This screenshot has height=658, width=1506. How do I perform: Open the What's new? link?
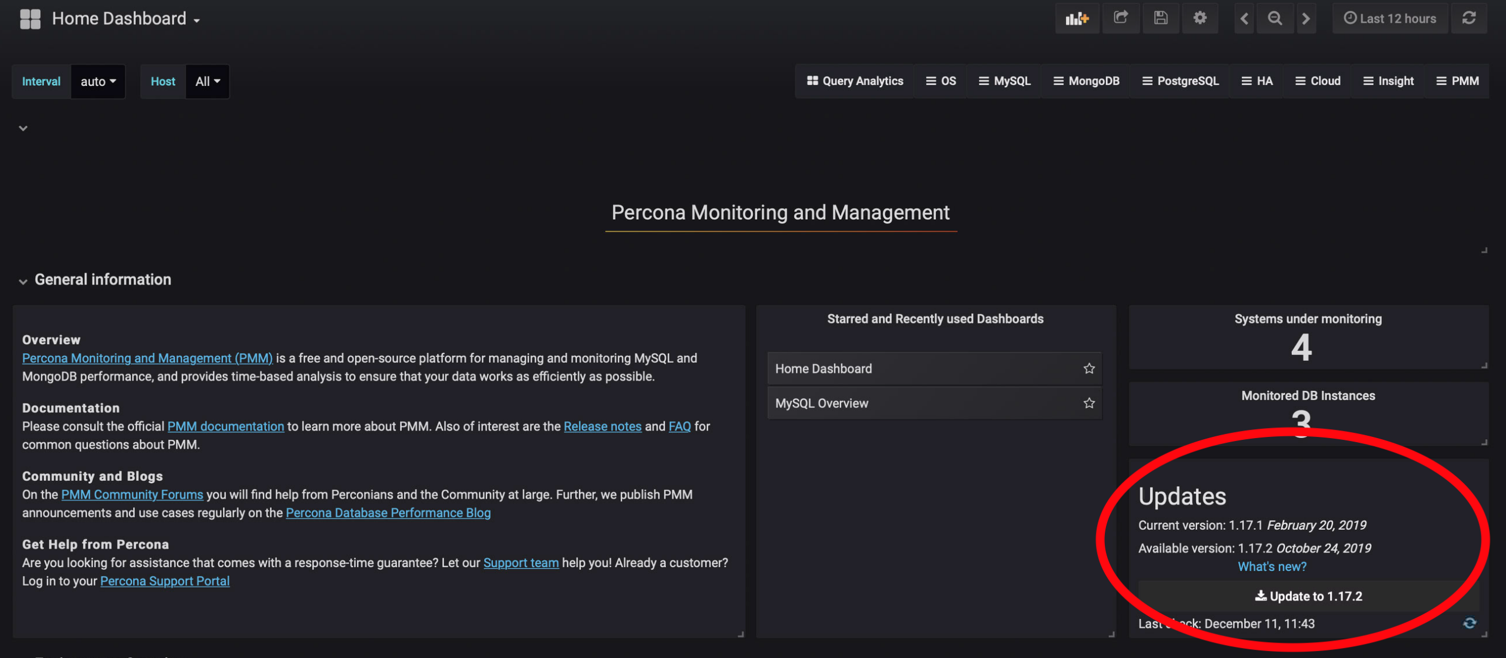pos(1272,566)
